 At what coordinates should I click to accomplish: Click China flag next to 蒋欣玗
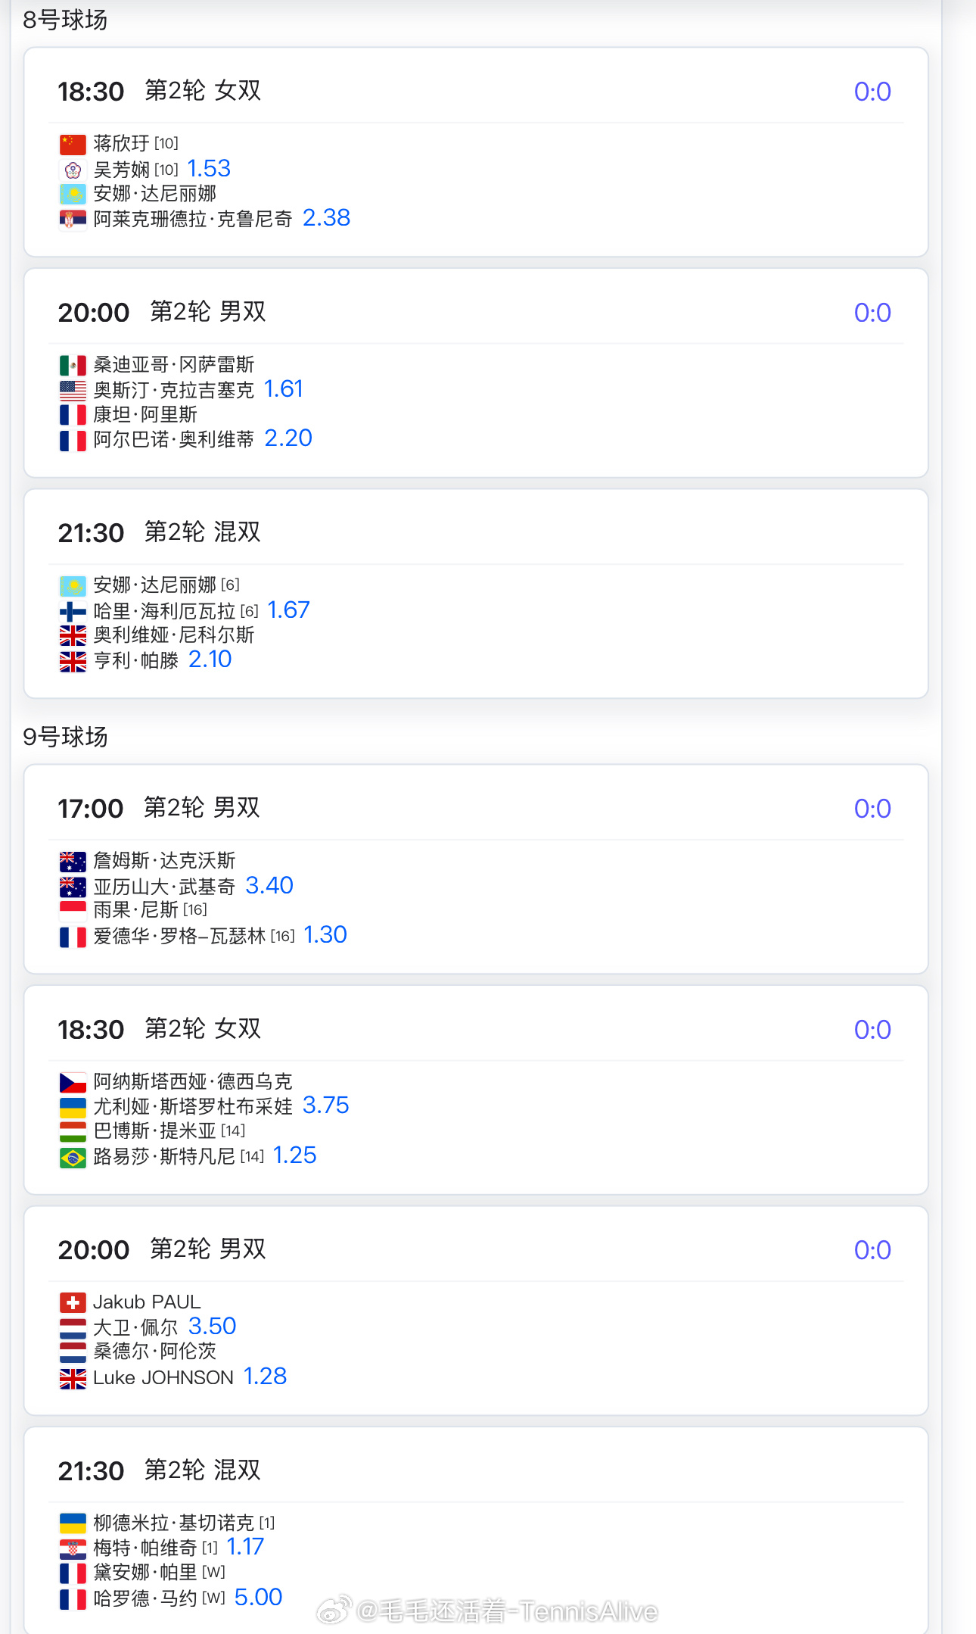73,144
